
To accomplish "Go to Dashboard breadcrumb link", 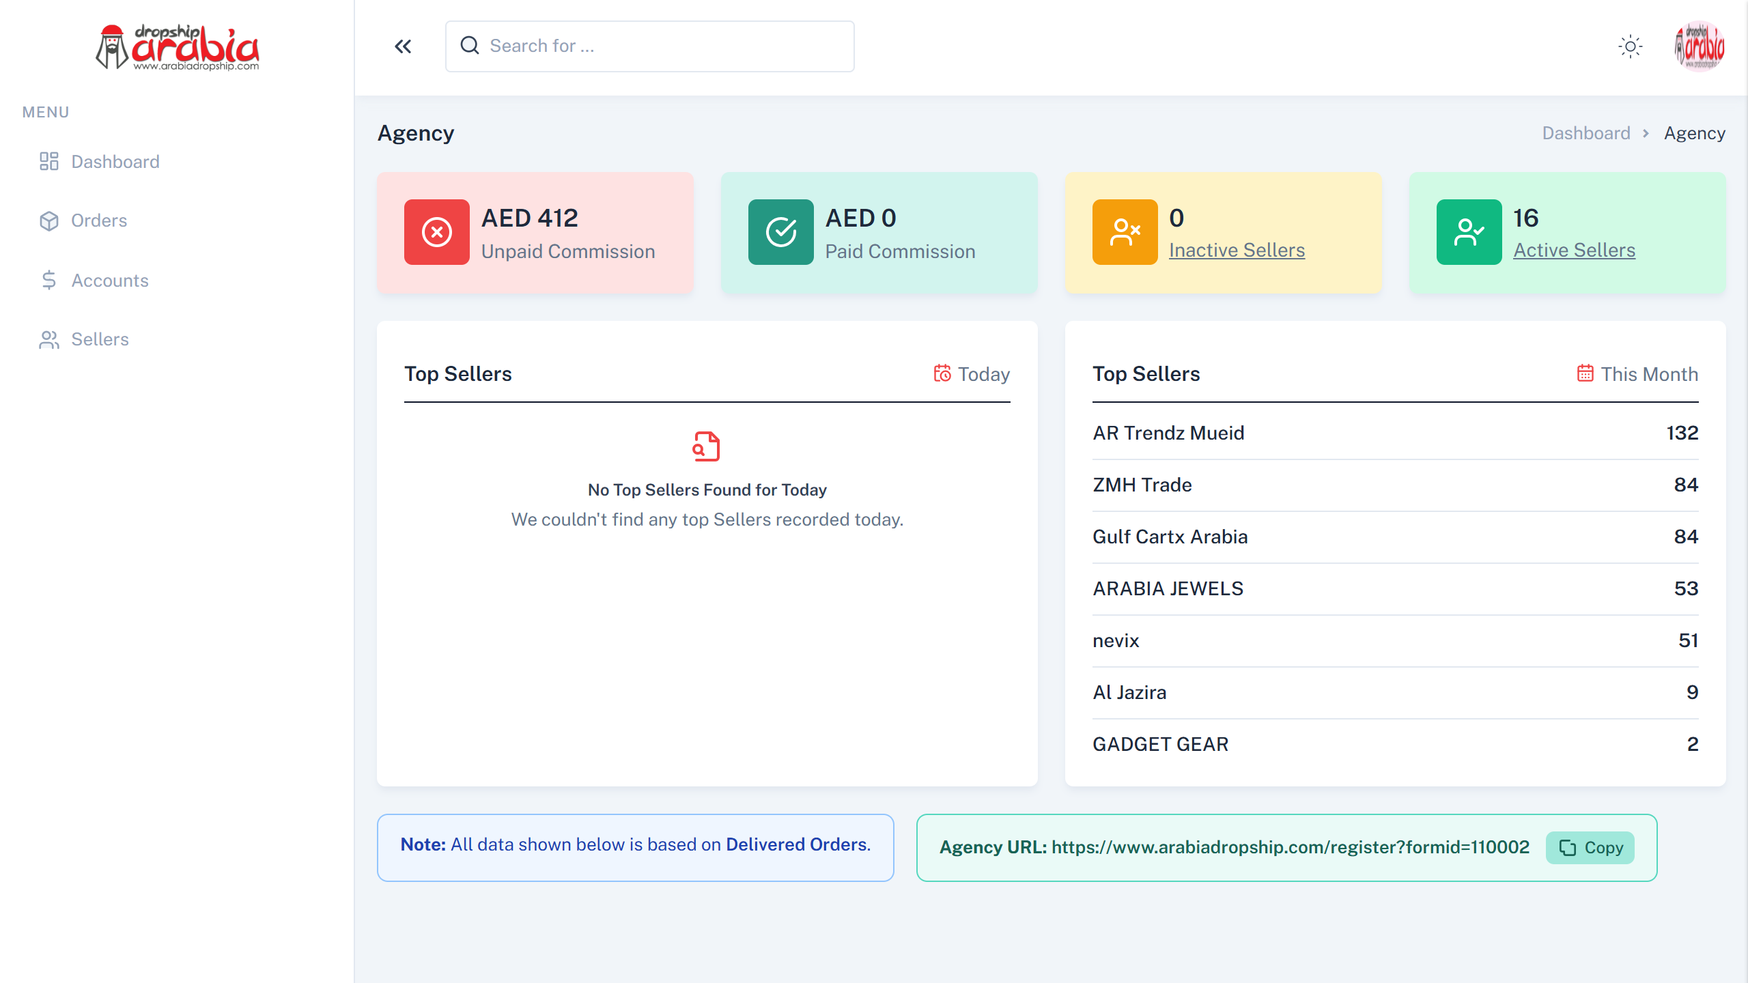I will tap(1585, 133).
